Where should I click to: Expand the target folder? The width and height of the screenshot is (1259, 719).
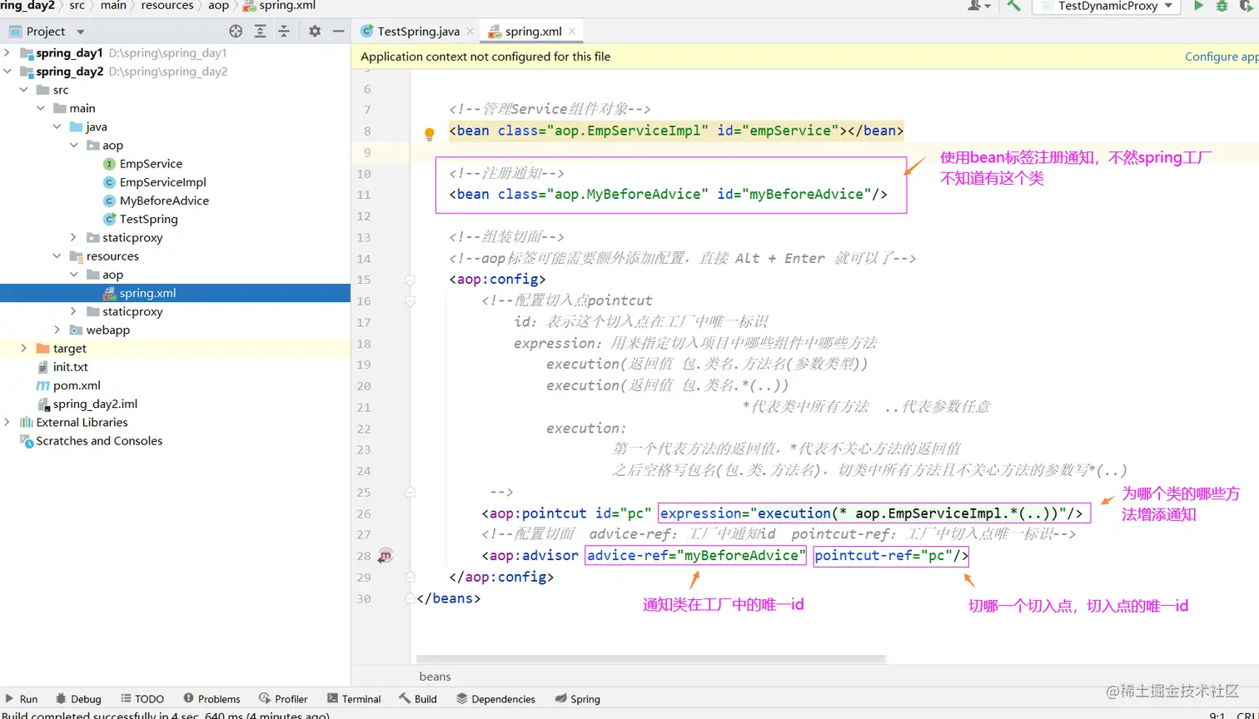24,348
